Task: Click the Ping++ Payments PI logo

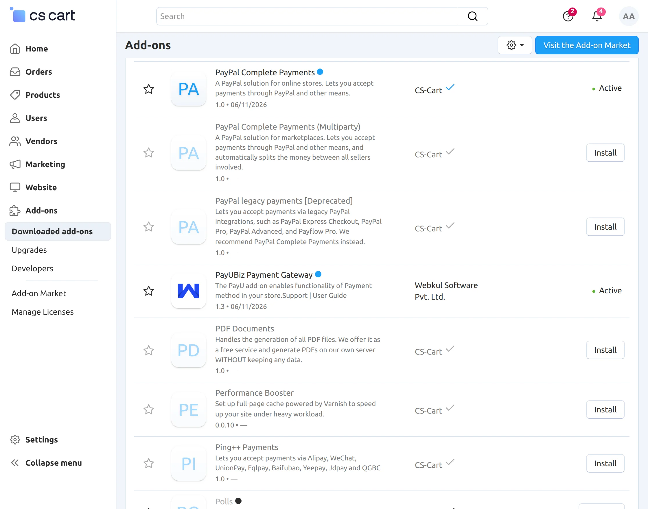Action: point(189,463)
